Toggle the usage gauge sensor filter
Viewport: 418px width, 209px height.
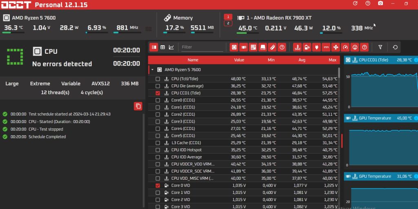click(355, 47)
